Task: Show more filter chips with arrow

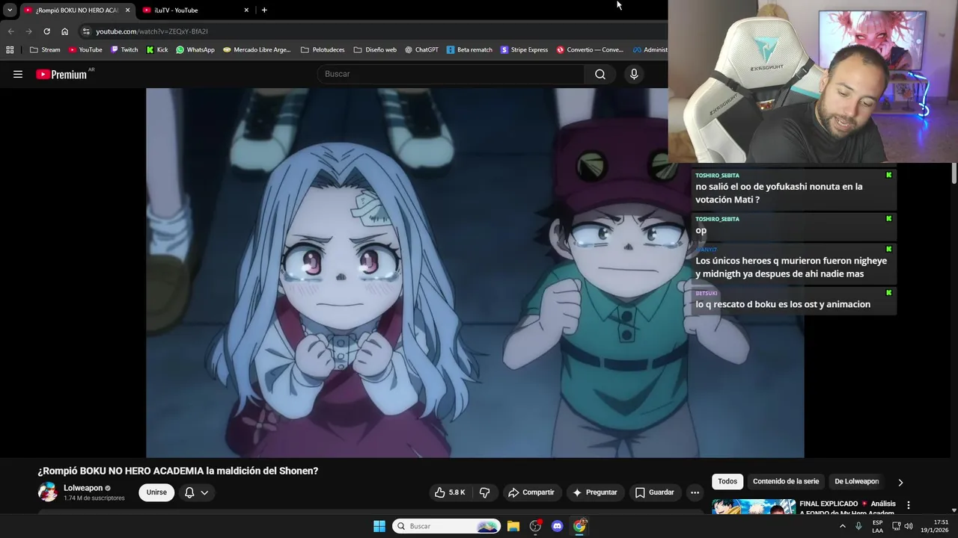Action: pos(900,482)
